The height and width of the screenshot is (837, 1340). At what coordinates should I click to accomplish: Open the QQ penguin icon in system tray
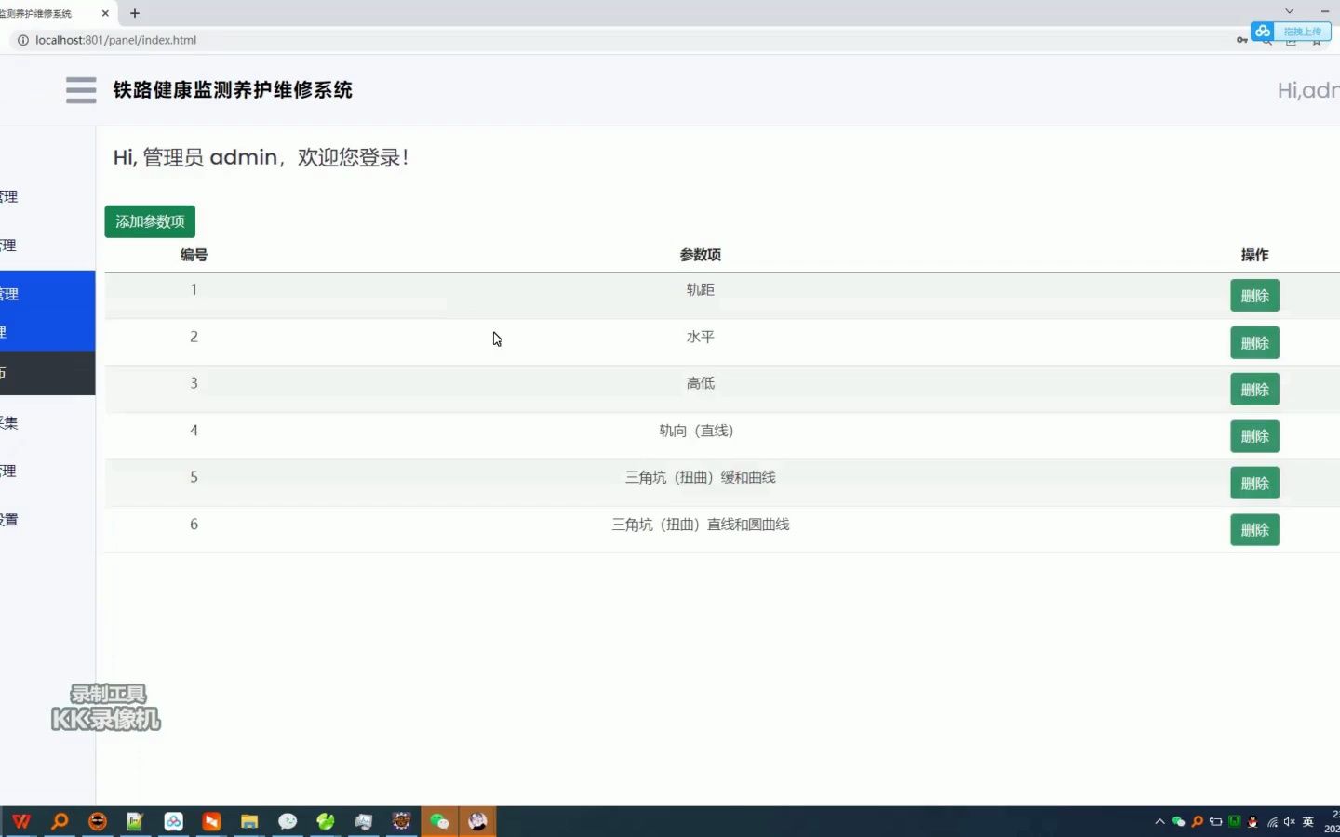[x=1253, y=822]
